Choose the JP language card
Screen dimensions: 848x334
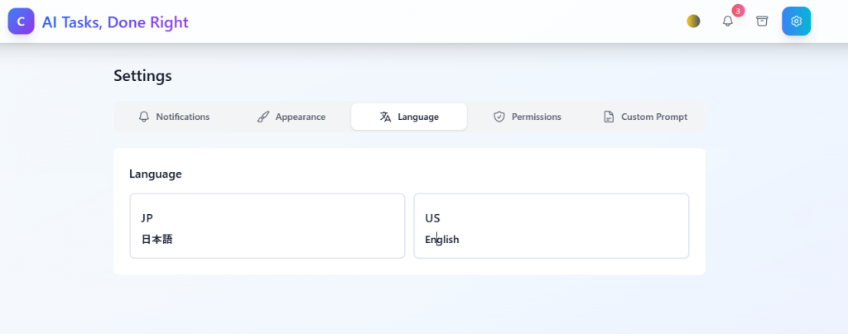point(267,226)
